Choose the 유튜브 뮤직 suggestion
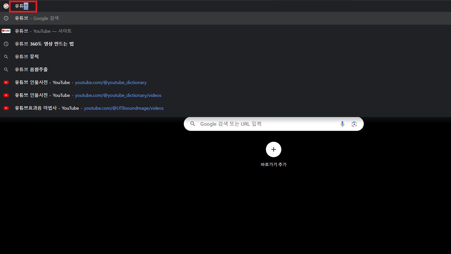The image size is (451, 254). click(x=225, y=57)
